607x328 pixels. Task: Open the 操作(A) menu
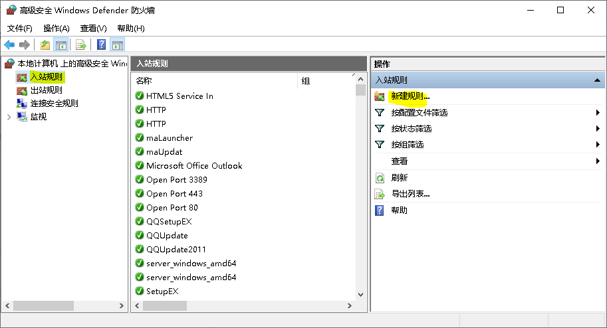(57, 29)
